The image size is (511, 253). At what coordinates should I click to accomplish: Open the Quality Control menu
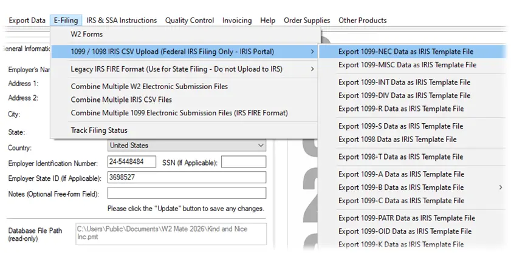pyautogui.click(x=190, y=20)
